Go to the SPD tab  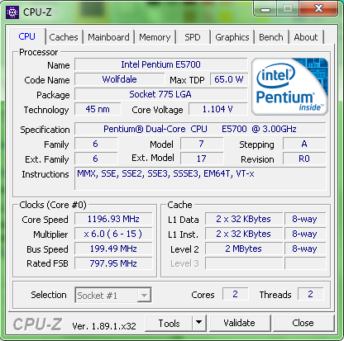tap(193, 37)
